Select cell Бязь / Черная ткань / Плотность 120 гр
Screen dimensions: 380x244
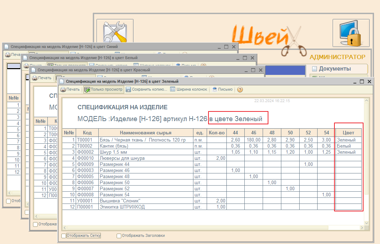(x=146, y=140)
